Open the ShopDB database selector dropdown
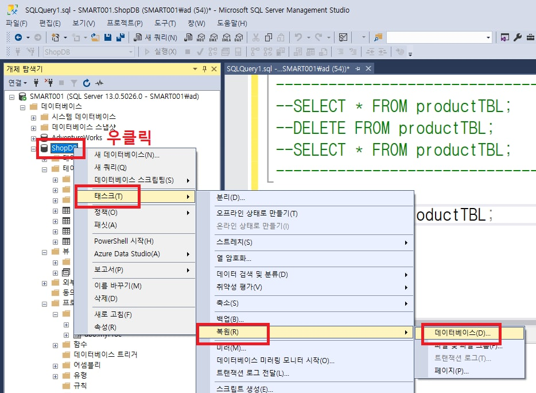 (131, 52)
